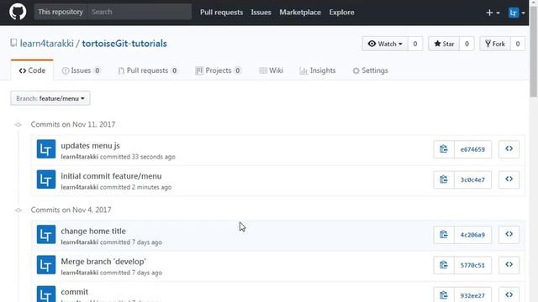Click avatar beside 'updates menu js' commit
Image resolution: width=538 pixels, height=302 pixels.
[x=46, y=149]
